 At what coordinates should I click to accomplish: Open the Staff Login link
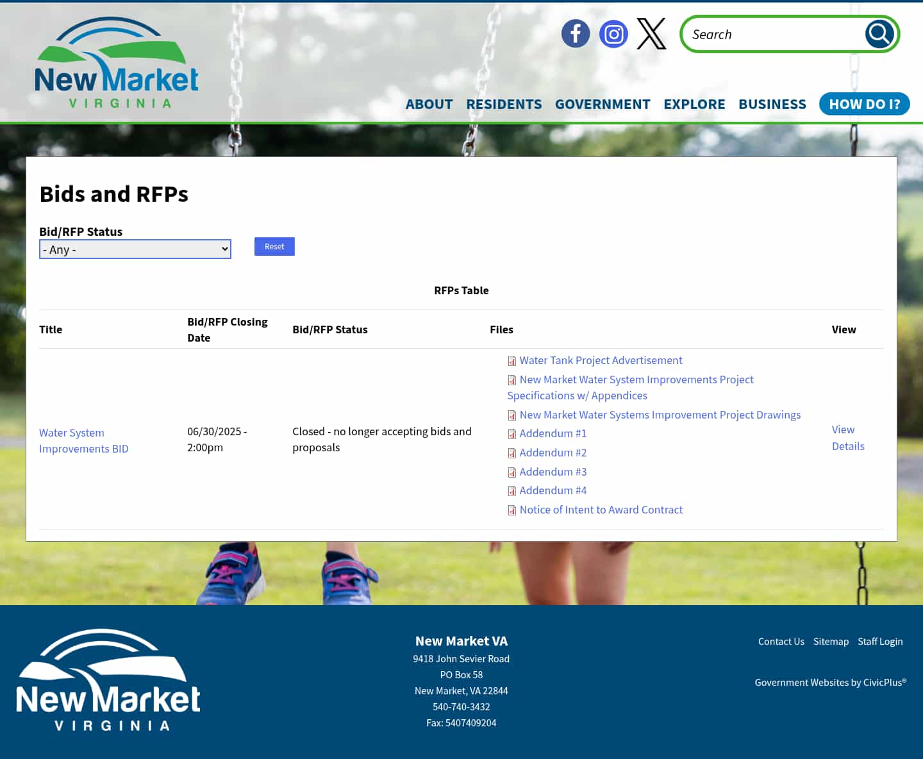880,641
